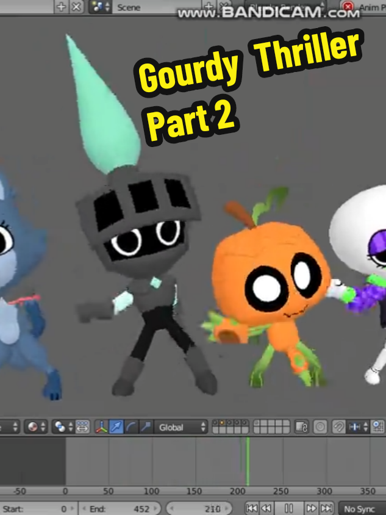
Task: Open the Global transform orientation dropdown
Action: pos(181,427)
